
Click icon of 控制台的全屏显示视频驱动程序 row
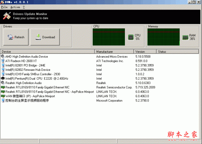[3, 100]
